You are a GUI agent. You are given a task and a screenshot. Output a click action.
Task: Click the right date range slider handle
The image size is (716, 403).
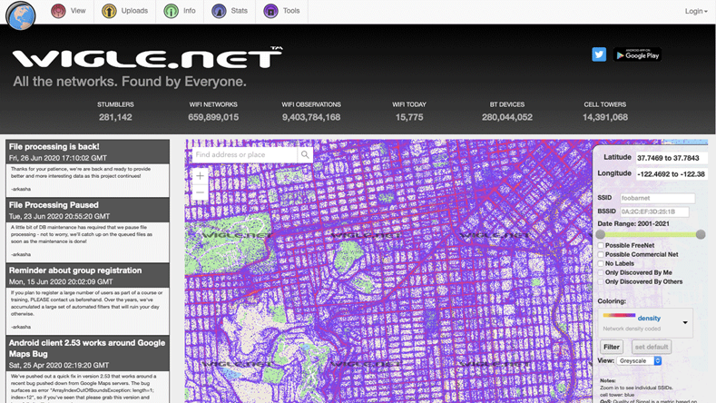click(701, 234)
